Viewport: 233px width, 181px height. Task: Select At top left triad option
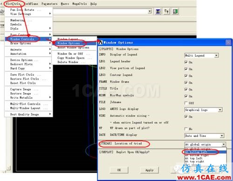pyautogui.click(x=194, y=158)
